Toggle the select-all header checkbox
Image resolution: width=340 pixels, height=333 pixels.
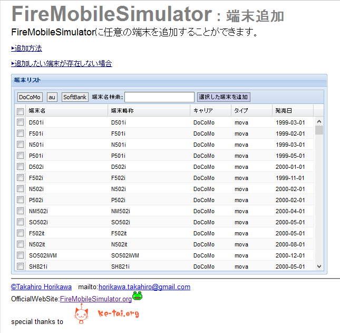click(21, 111)
